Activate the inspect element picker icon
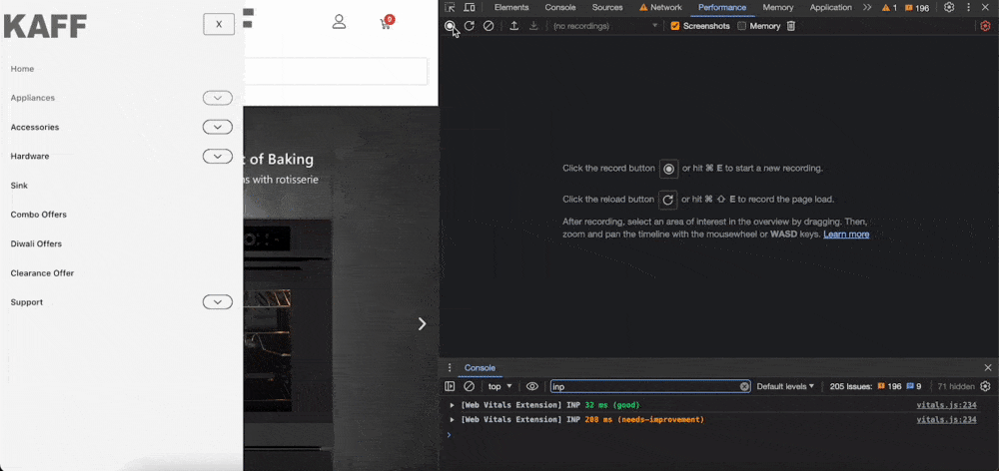Screen dimensions: 999x471 point(450,8)
